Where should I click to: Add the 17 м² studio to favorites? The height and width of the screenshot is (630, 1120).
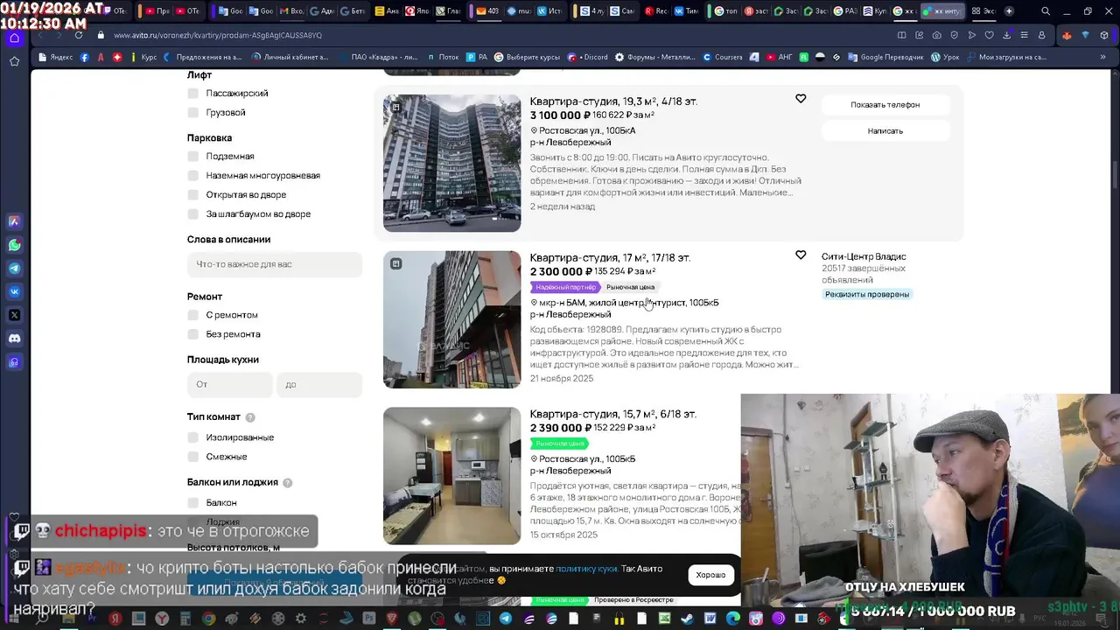(x=801, y=255)
